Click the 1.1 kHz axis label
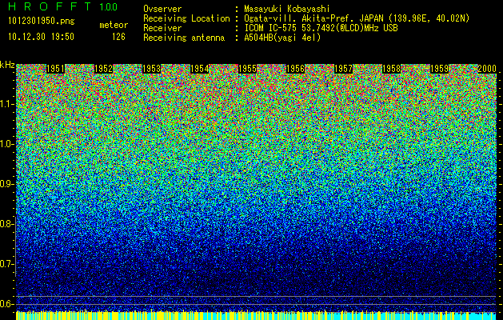The image size is (503, 320). point(6,104)
